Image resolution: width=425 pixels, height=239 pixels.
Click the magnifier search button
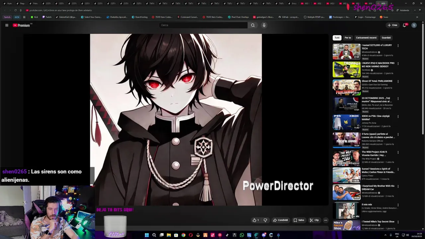click(253, 25)
